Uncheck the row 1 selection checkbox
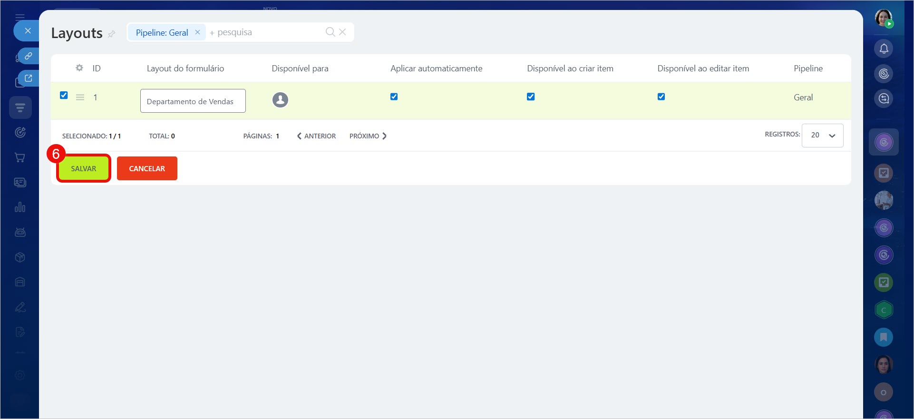914x419 pixels. click(64, 95)
